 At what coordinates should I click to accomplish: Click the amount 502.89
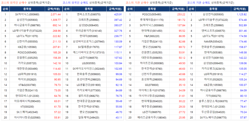(x=243, y=25)
